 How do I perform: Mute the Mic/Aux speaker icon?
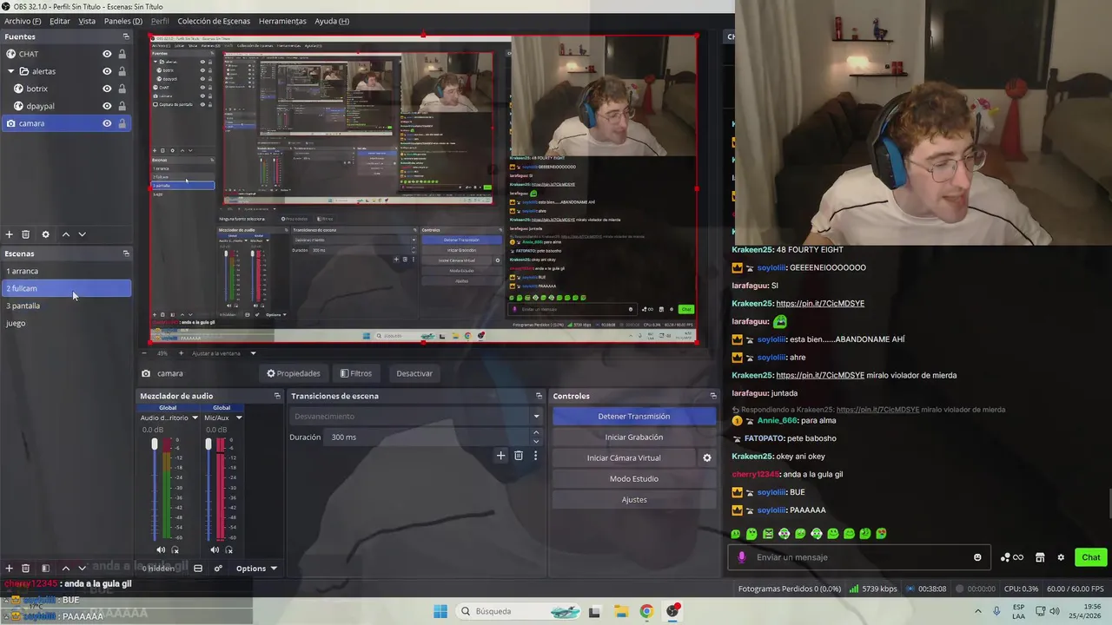(x=215, y=549)
